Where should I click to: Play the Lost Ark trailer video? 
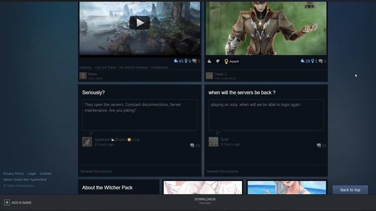(140, 23)
